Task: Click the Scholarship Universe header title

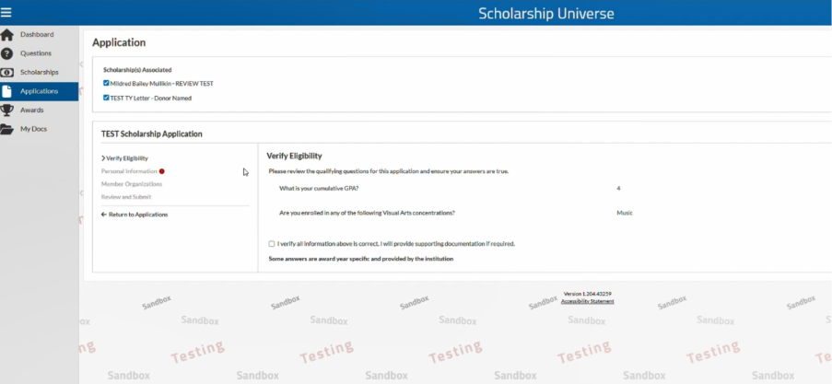Action: point(546,13)
